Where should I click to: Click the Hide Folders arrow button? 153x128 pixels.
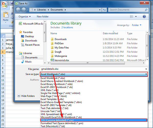pyautogui.click(x=19, y=96)
